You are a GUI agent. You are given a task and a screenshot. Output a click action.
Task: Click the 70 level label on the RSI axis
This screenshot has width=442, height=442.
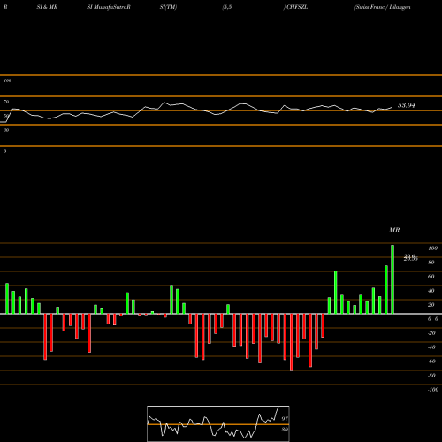tap(6, 102)
